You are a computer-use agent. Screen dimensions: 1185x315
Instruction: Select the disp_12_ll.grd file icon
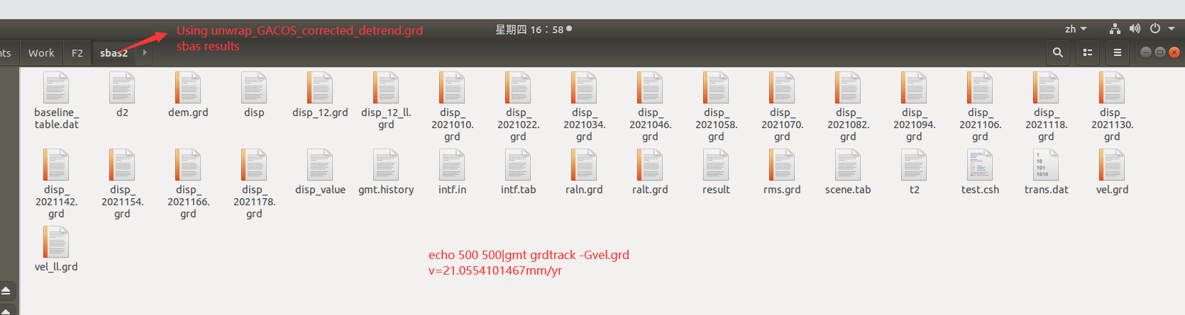click(x=386, y=88)
